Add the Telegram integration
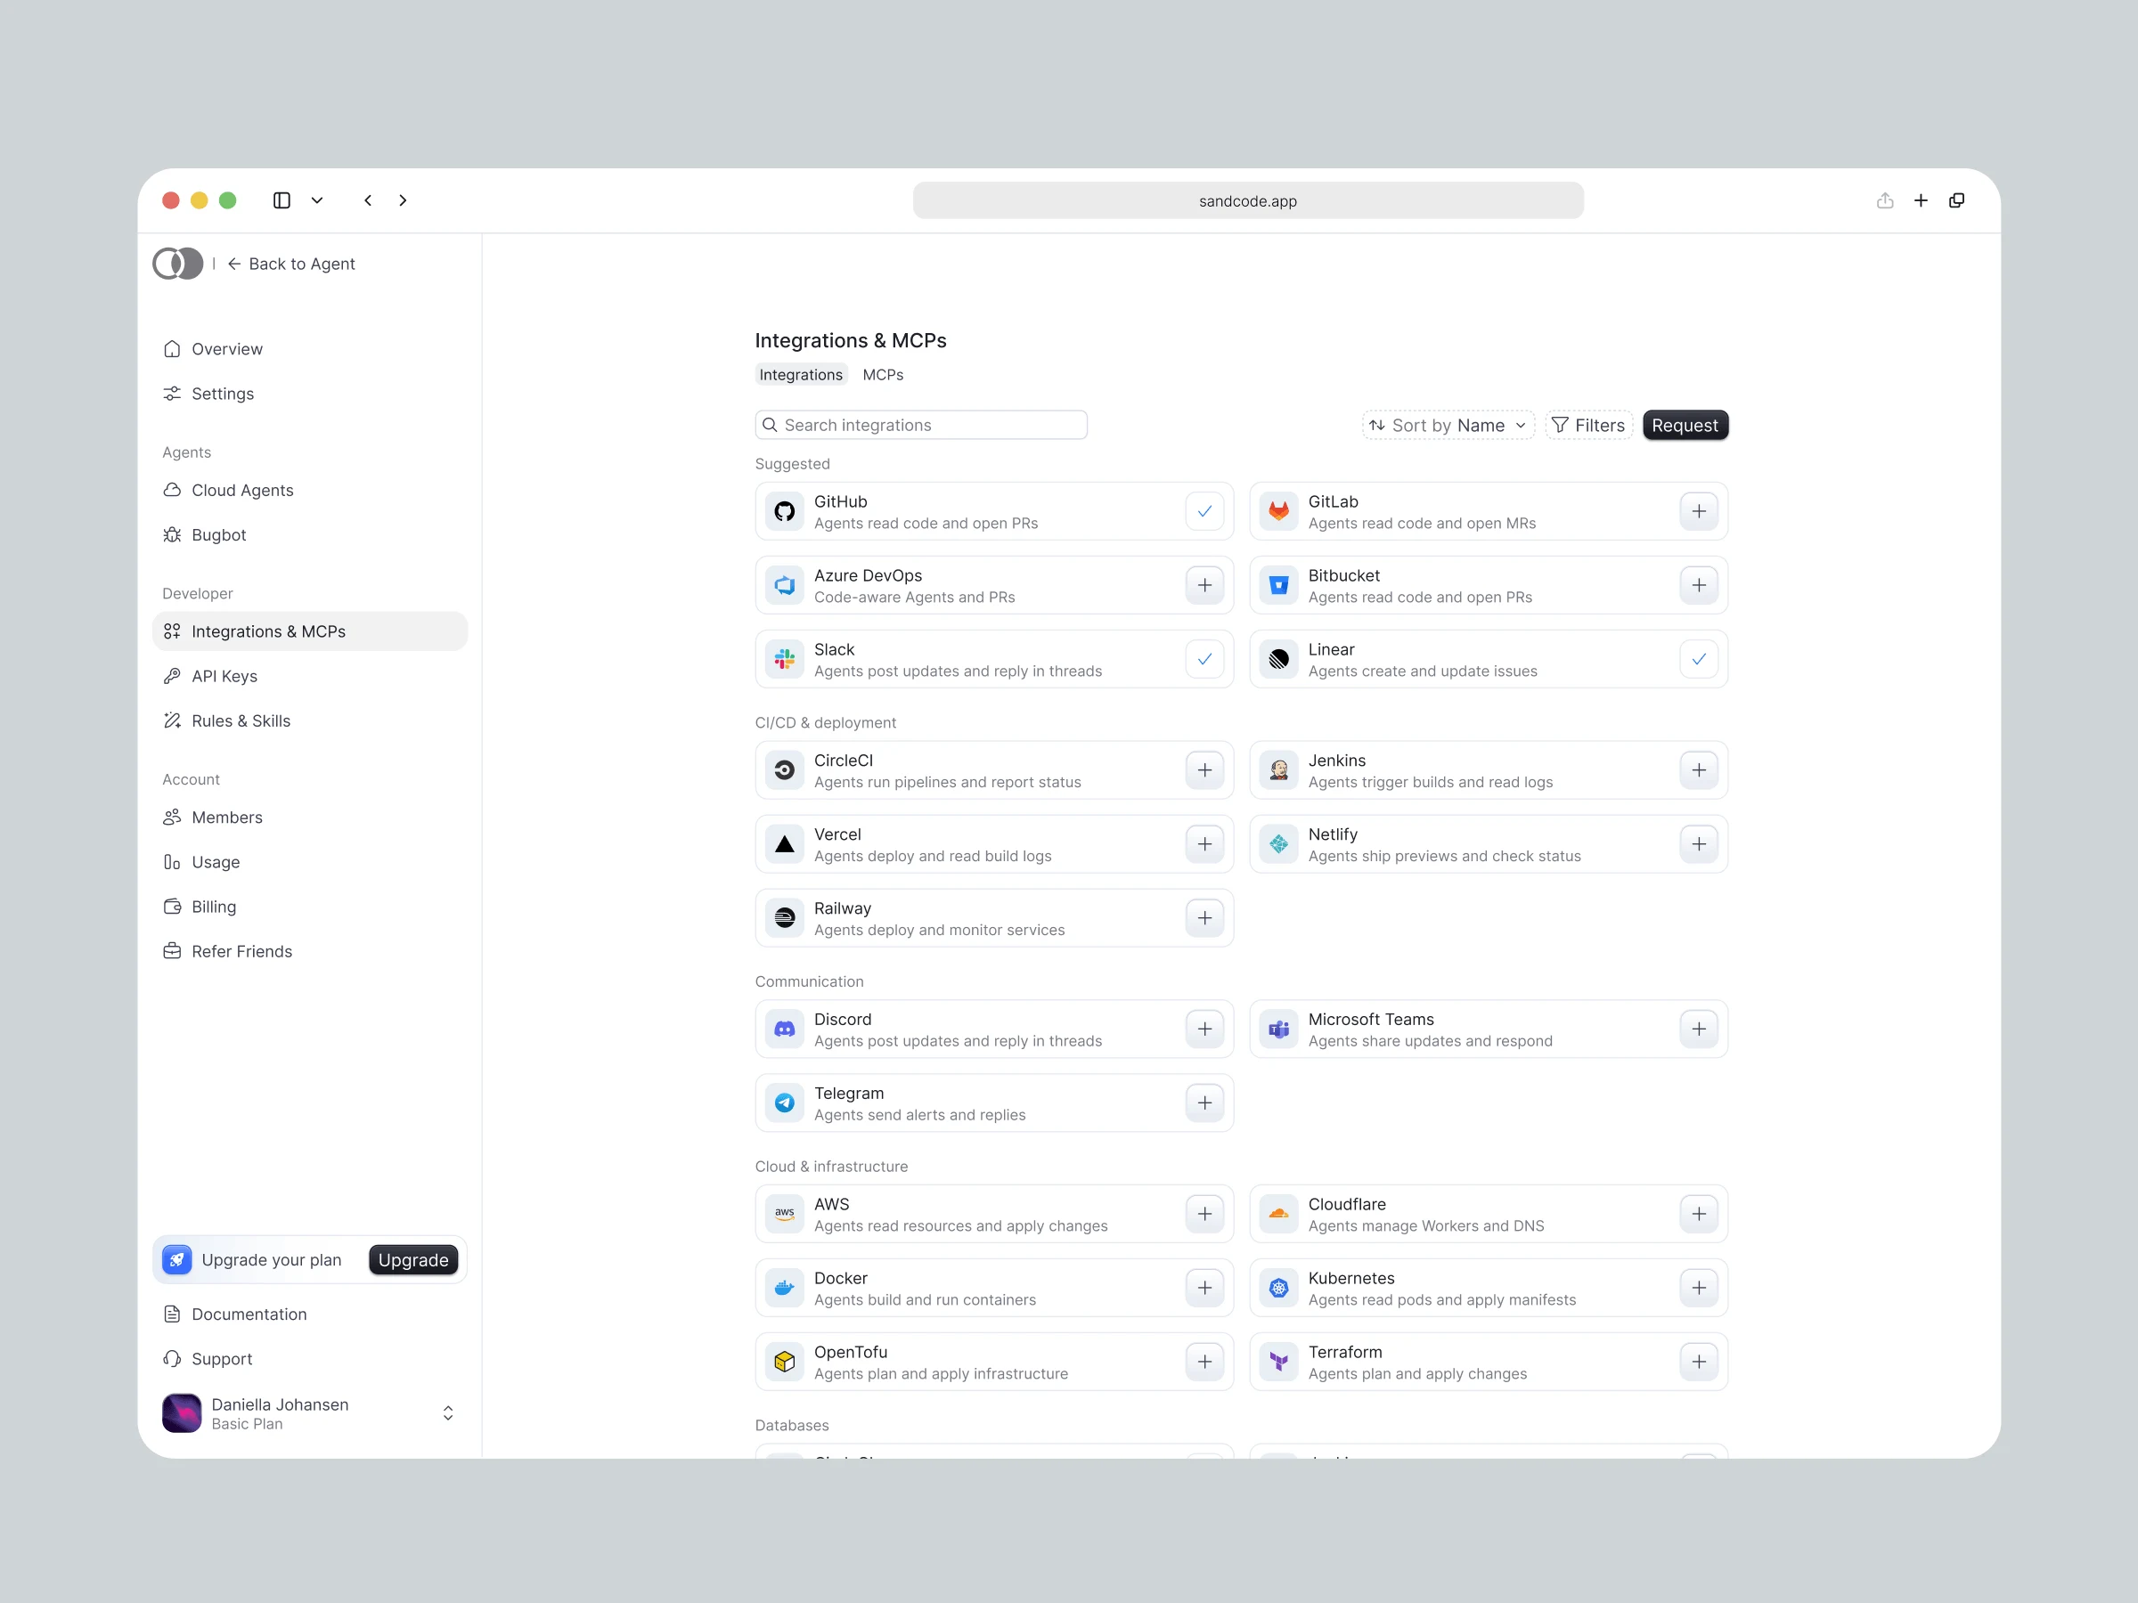Image resolution: width=2138 pixels, height=1603 pixels. pos(1204,1103)
